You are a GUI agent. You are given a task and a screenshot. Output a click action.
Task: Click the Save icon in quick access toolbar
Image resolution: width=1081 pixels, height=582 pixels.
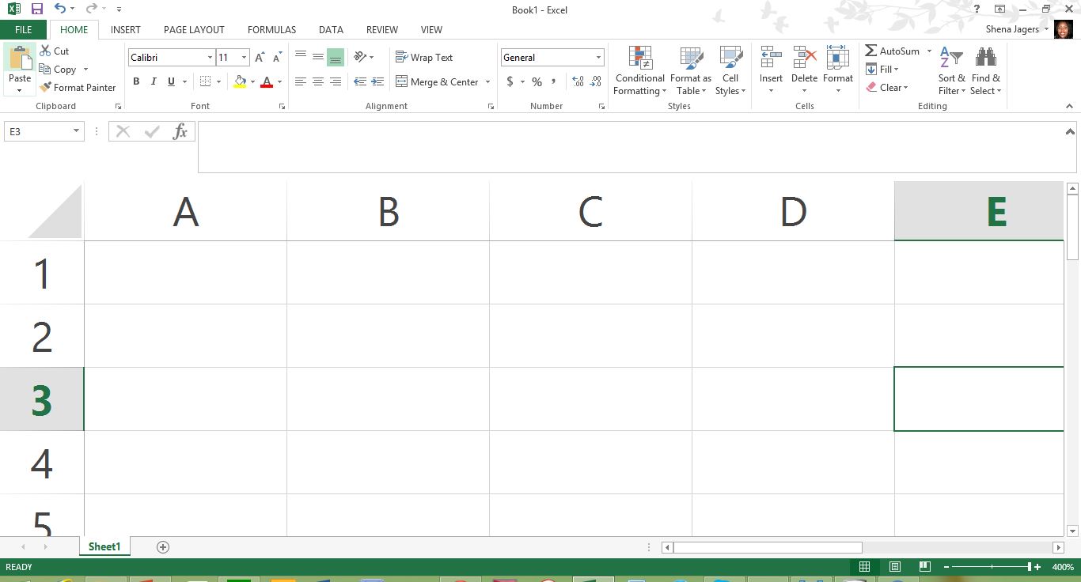pos(37,9)
